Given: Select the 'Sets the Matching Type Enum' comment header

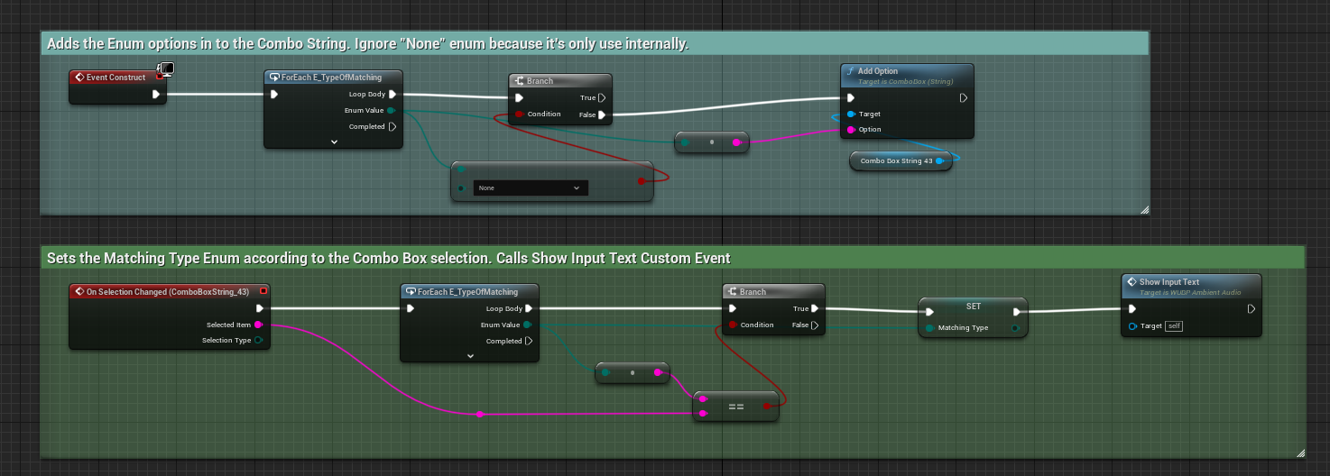Looking at the screenshot, I should tap(388, 259).
